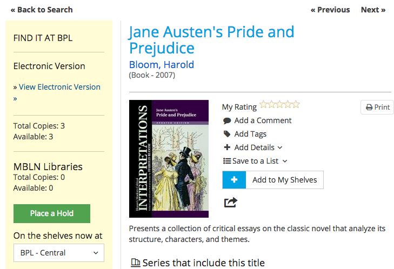394x269 pixels.
Task: Click the share arrow icon
Action: [231, 203]
